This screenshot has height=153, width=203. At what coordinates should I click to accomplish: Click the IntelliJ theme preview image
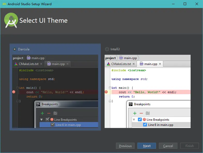coord(147,91)
